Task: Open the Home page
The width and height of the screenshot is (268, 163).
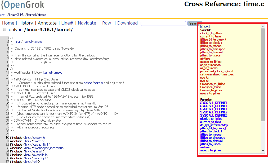Action: coord(8,23)
